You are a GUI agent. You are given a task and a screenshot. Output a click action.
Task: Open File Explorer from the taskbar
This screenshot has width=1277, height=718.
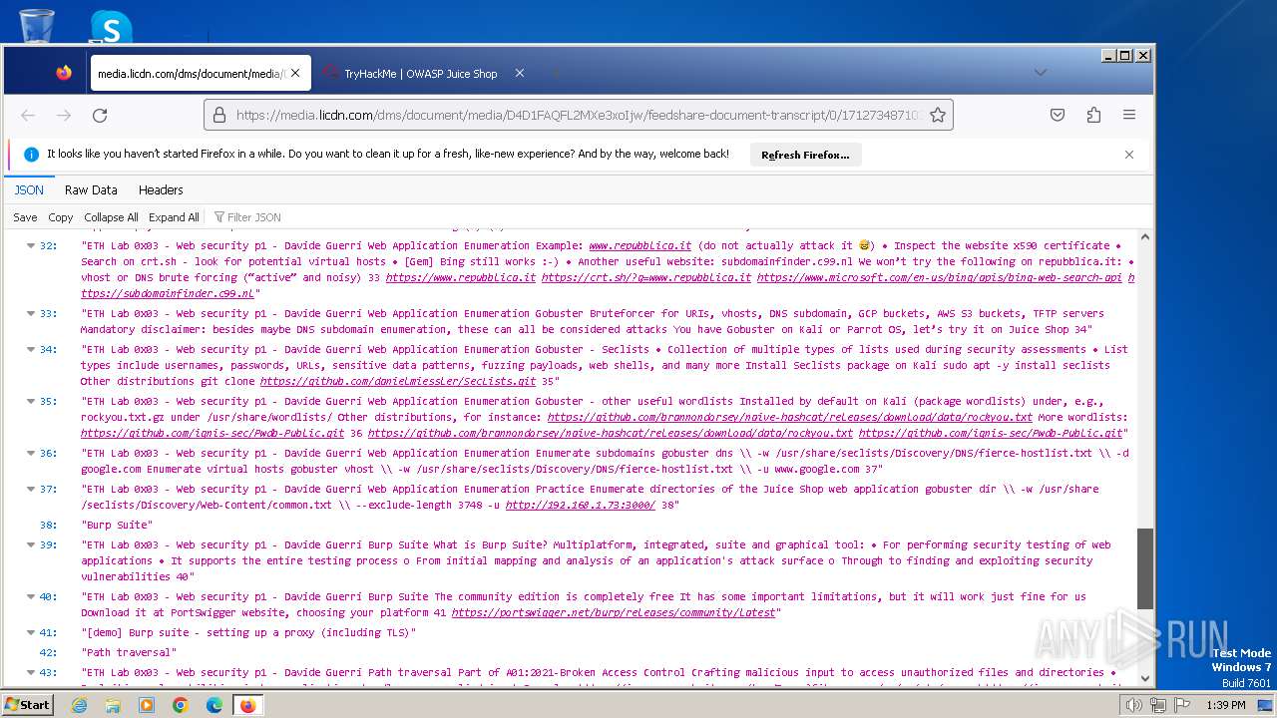click(x=113, y=705)
